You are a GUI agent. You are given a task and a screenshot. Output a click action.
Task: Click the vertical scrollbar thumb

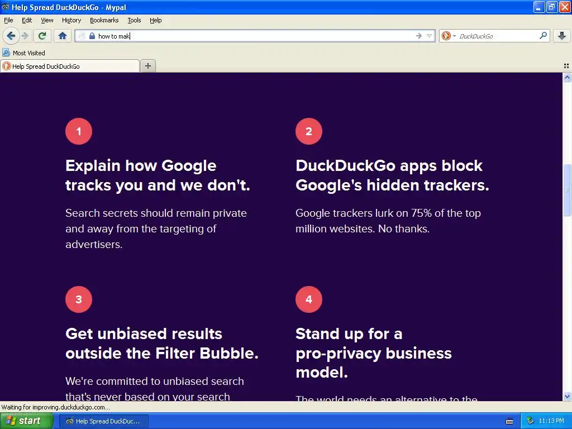(x=567, y=190)
